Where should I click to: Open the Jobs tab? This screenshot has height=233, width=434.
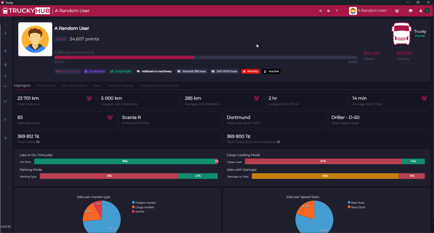97,86
